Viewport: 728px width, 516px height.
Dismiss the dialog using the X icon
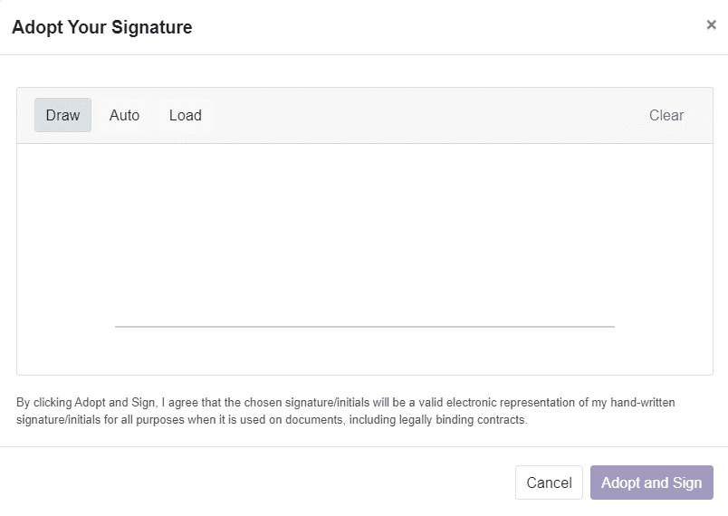[711, 25]
